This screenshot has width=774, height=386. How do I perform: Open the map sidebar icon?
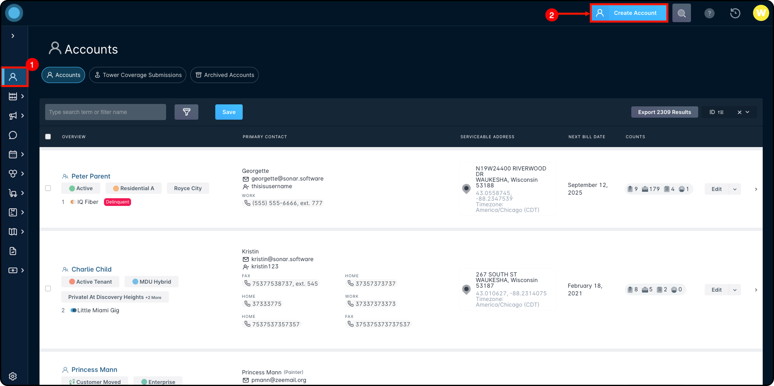(x=13, y=232)
